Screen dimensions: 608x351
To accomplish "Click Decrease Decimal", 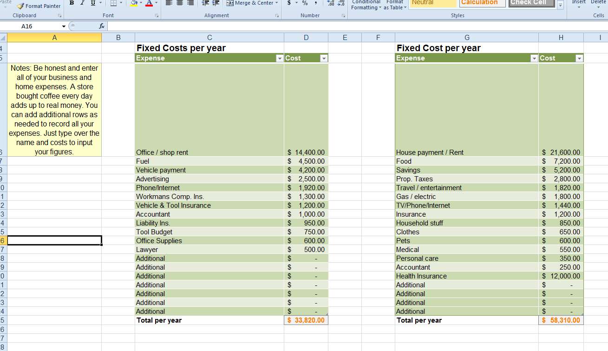I will tap(341, 3).
